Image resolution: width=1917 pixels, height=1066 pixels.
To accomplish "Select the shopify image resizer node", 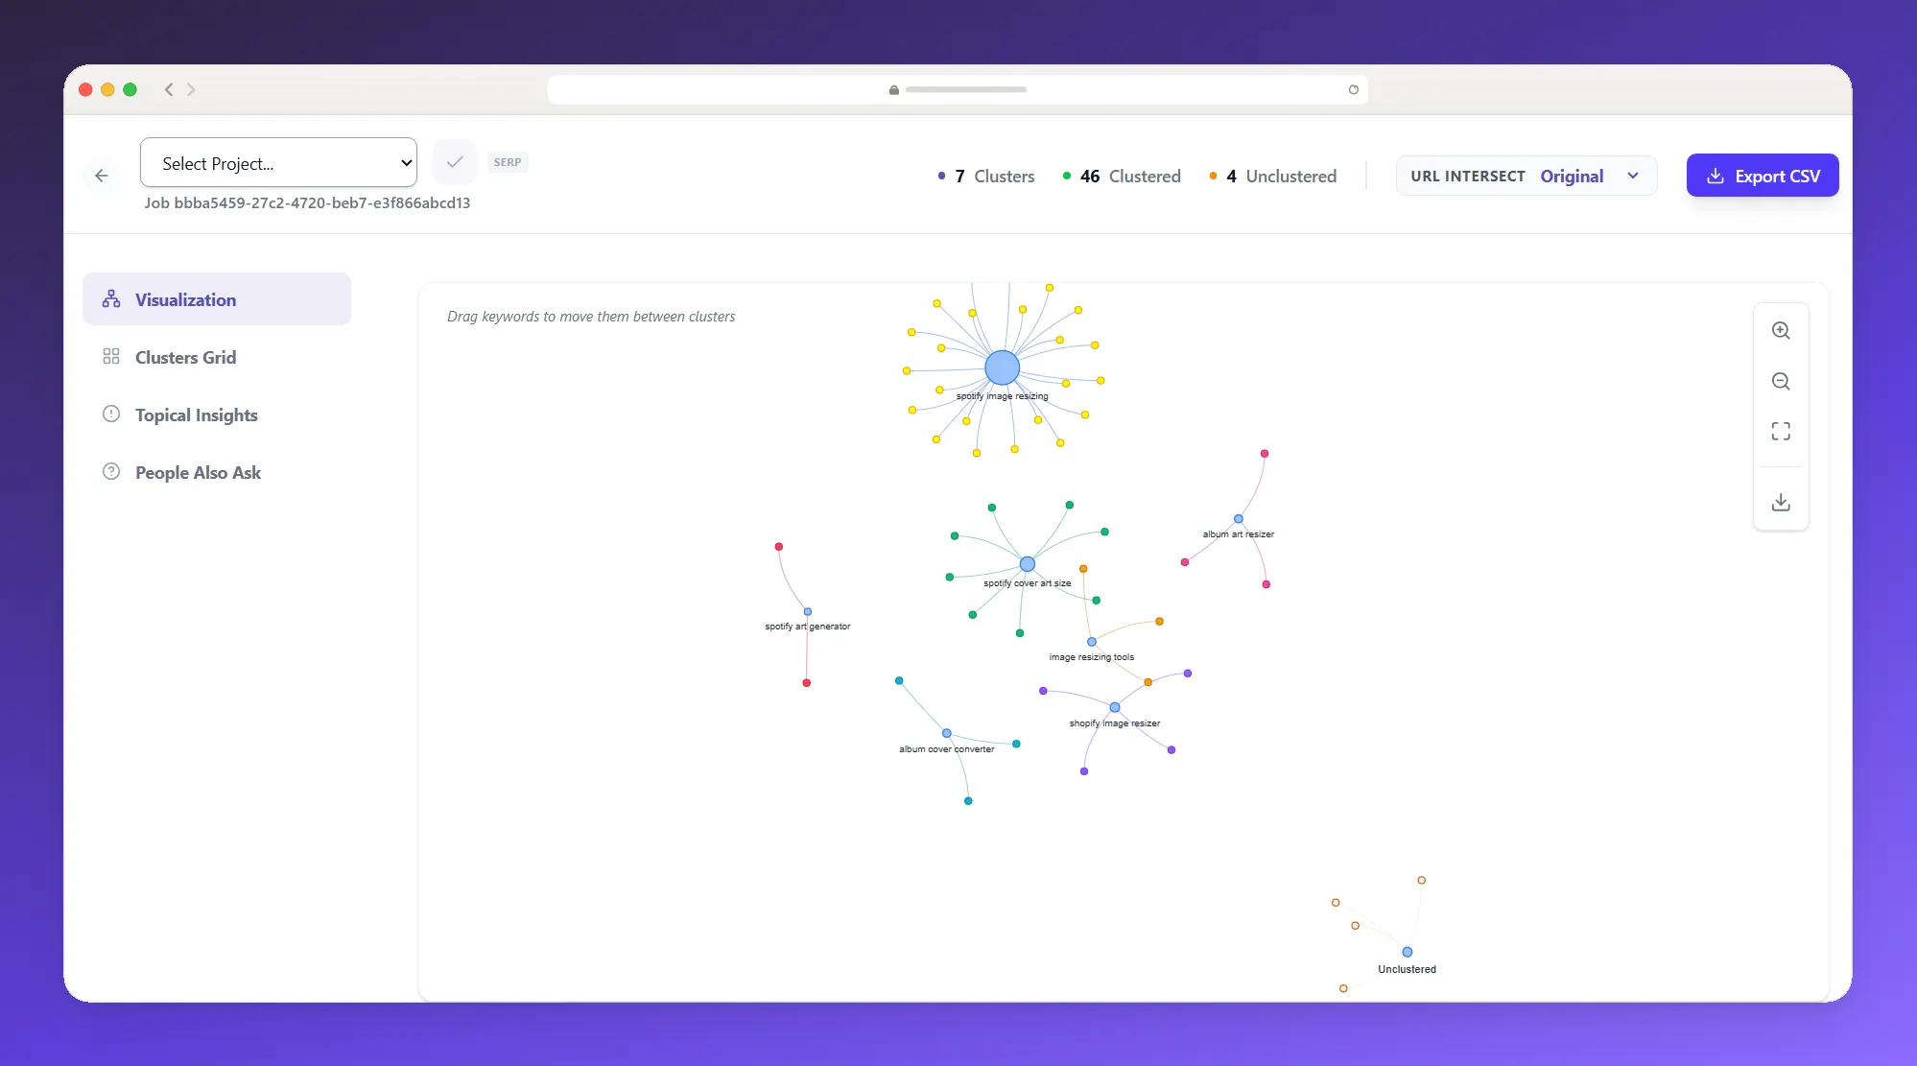I will (1115, 707).
